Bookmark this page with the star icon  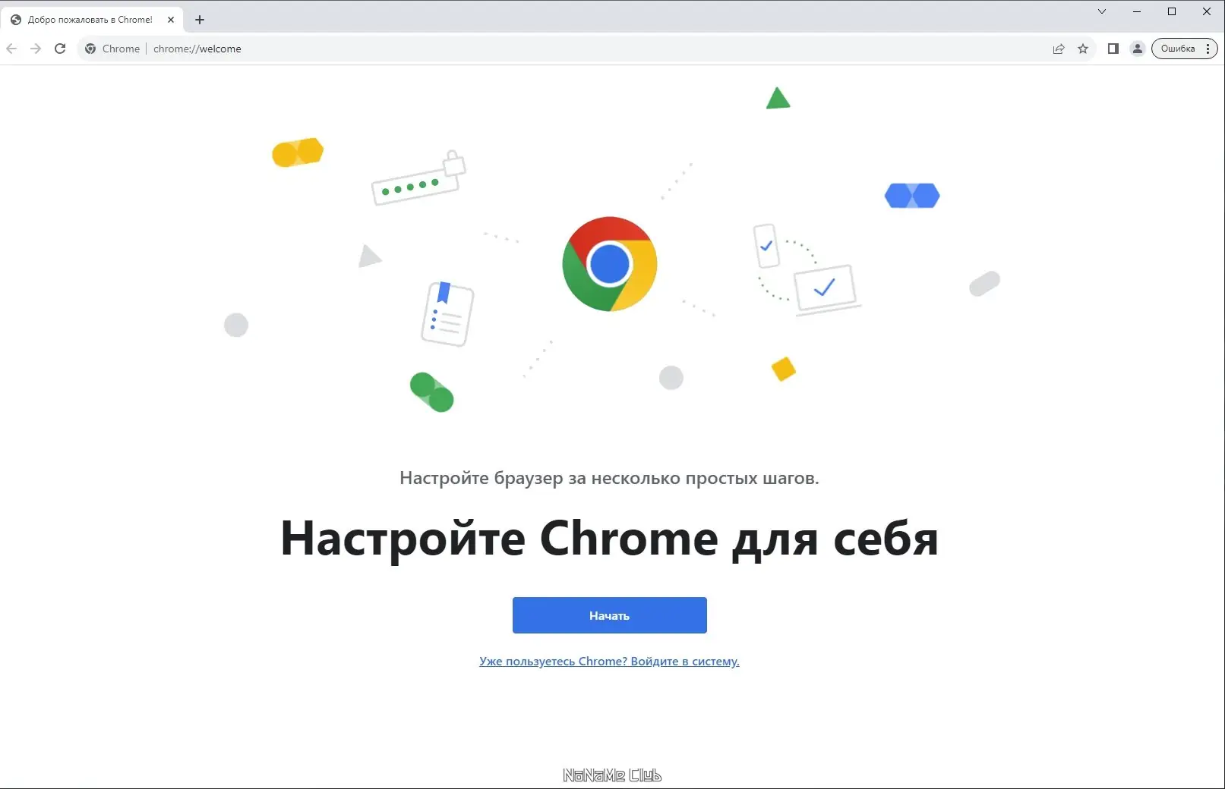[x=1083, y=49]
